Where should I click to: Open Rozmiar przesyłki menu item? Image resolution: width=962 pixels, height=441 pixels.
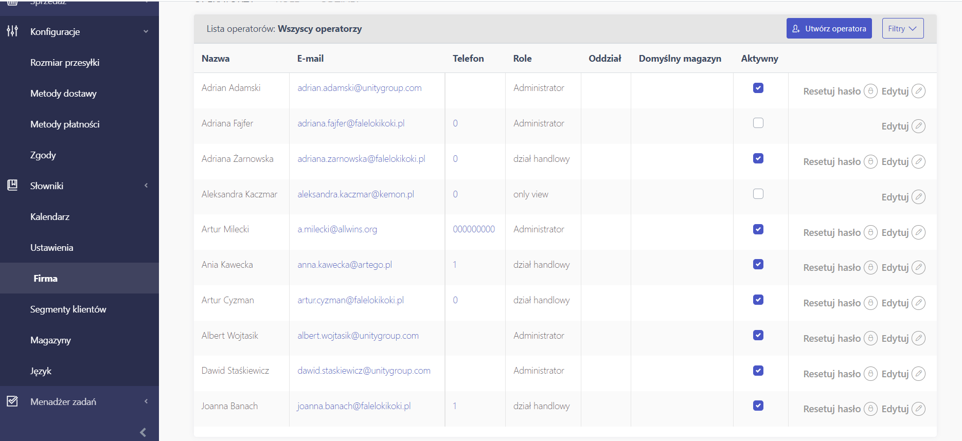65,62
